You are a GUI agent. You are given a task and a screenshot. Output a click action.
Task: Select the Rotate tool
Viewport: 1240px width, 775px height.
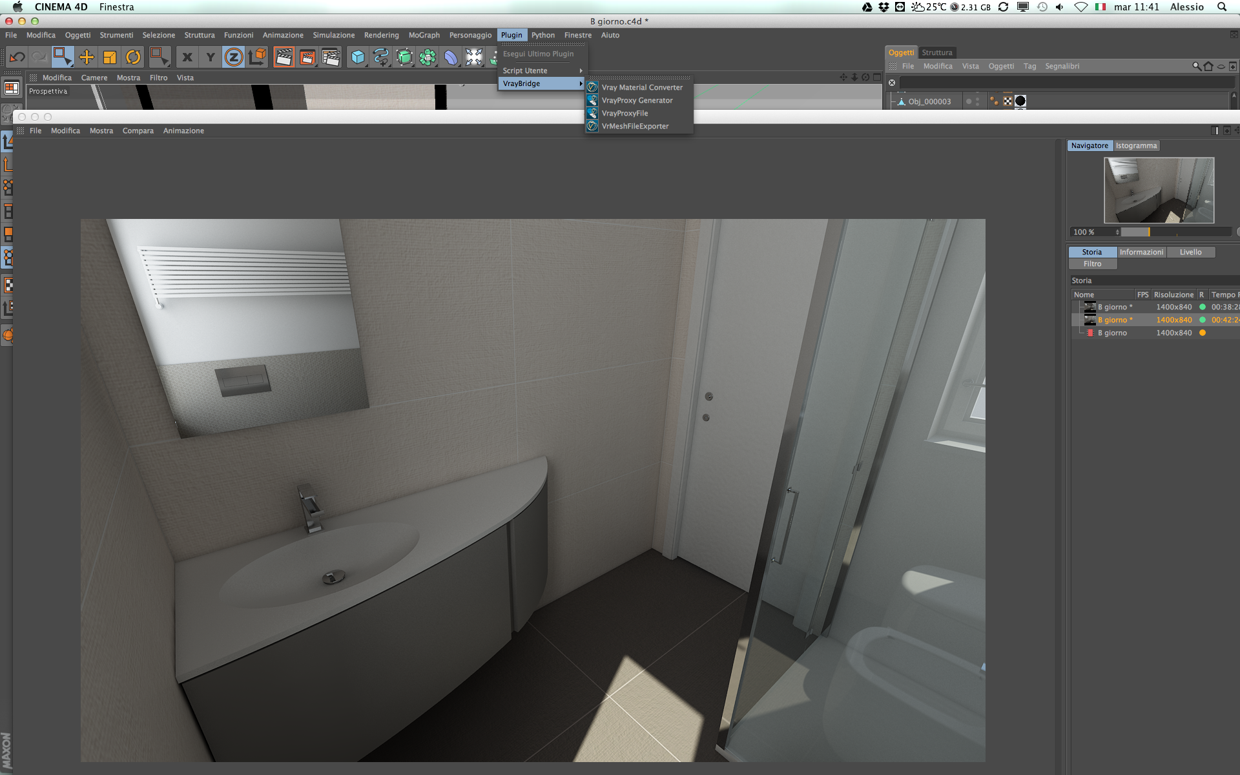click(133, 57)
